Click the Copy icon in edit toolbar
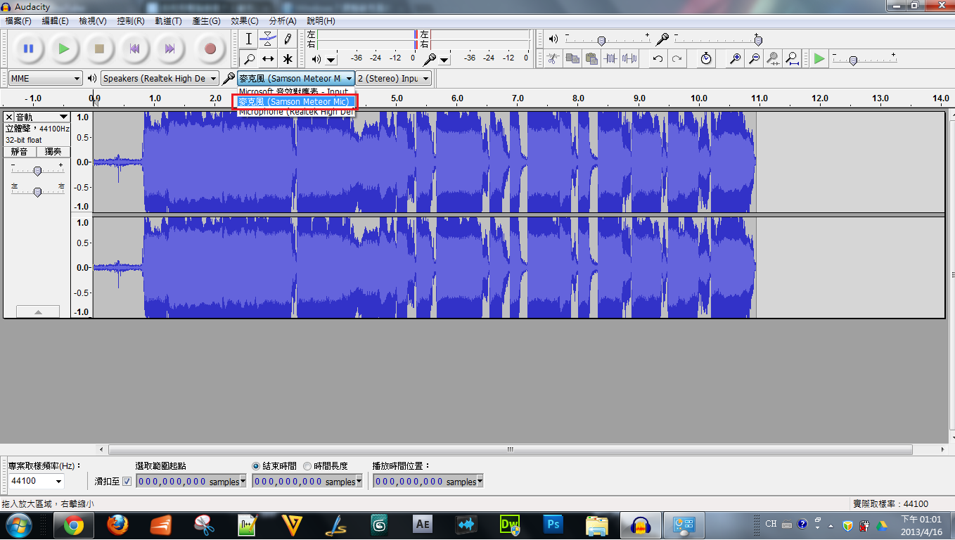This screenshot has width=955, height=540. click(572, 59)
